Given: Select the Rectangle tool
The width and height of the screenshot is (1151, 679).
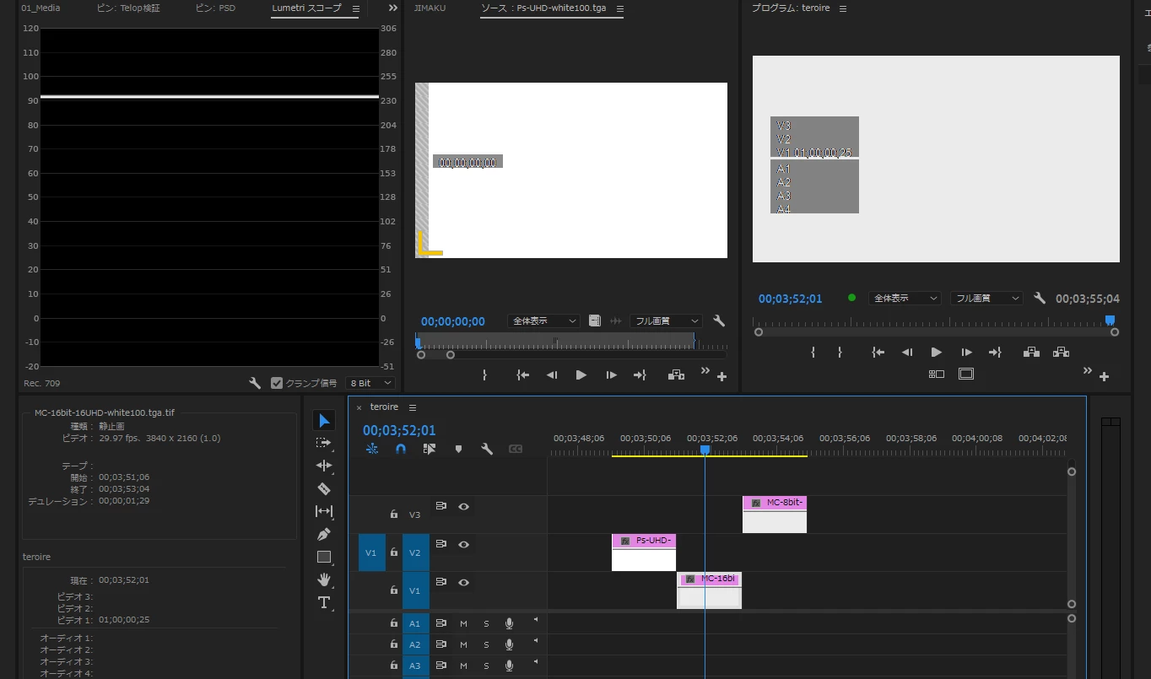Looking at the screenshot, I should click(324, 557).
